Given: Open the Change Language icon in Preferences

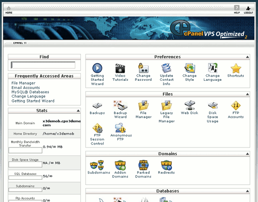Looking at the screenshot, I should pos(212,68).
